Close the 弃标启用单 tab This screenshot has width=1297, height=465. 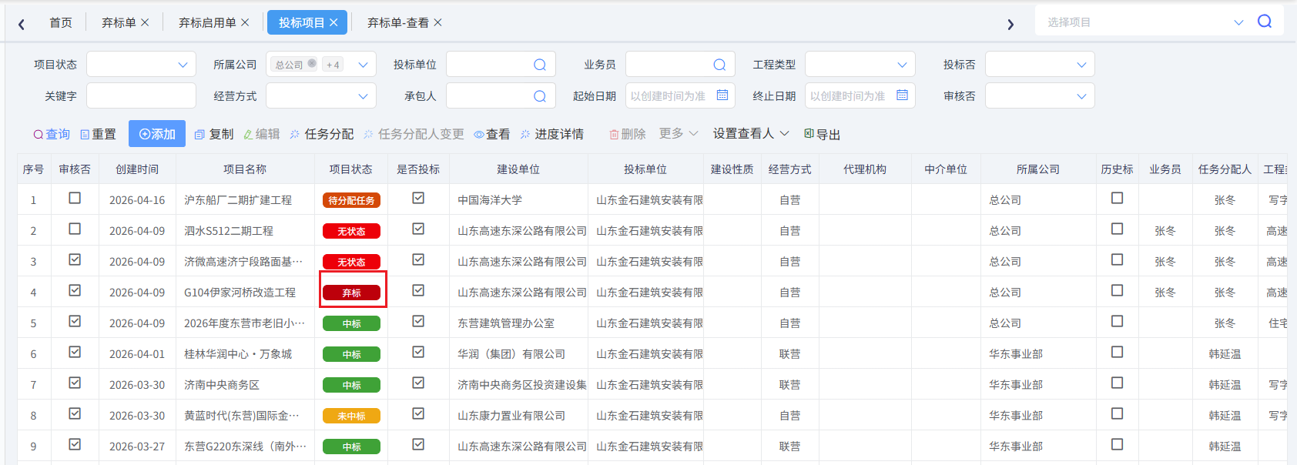click(x=245, y=22)
